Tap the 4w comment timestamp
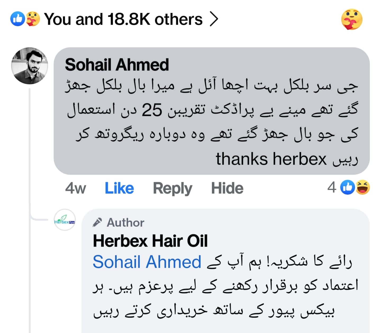The width and height of the screenshot is (381, 333). point(75,188)
